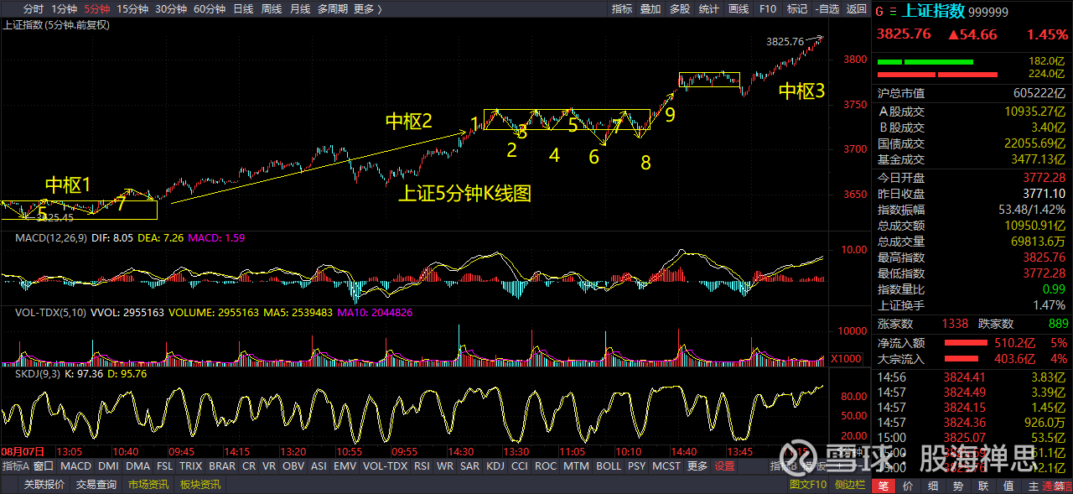Select the MACD indicator
Viewport: 1073px width, 494px height.
pyautogui.click(x=76, y=466)
